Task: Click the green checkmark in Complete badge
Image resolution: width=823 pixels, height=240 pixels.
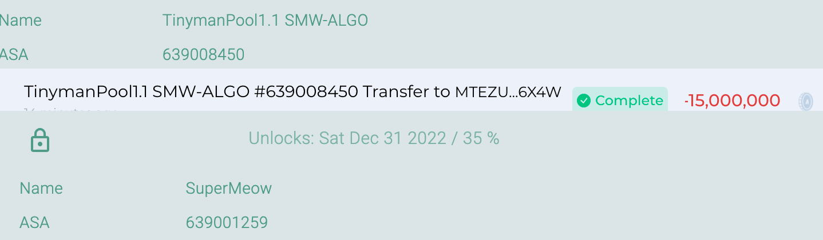Action: pos(584,101)
